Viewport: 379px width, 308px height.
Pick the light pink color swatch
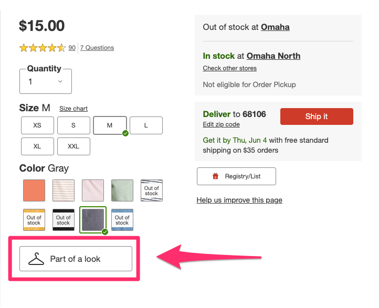93,190
